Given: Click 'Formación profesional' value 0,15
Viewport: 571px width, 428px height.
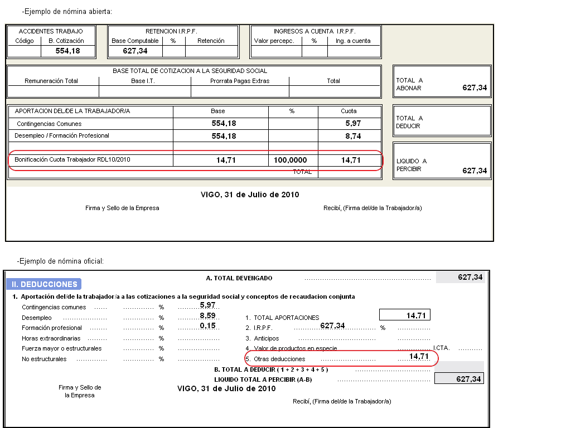Looking at the screenshot, I should click(x=207, y=325).
